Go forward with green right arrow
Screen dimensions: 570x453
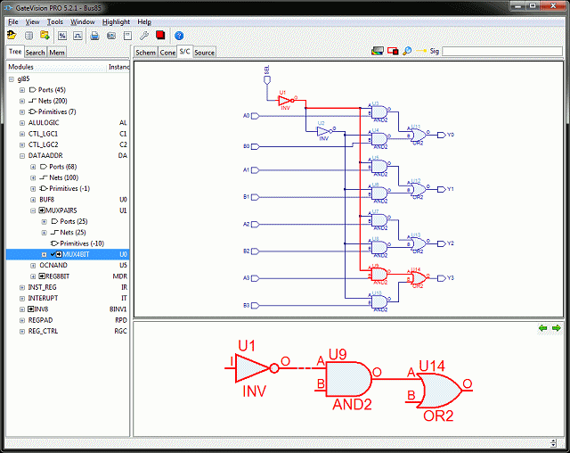(556, 328)
